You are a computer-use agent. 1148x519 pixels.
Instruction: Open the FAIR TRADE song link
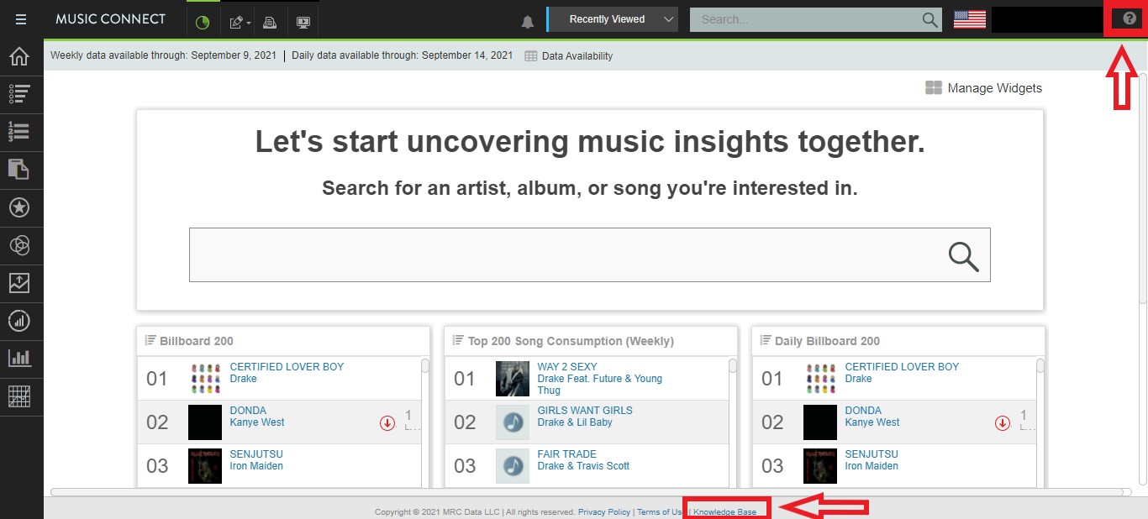point(567,454)
